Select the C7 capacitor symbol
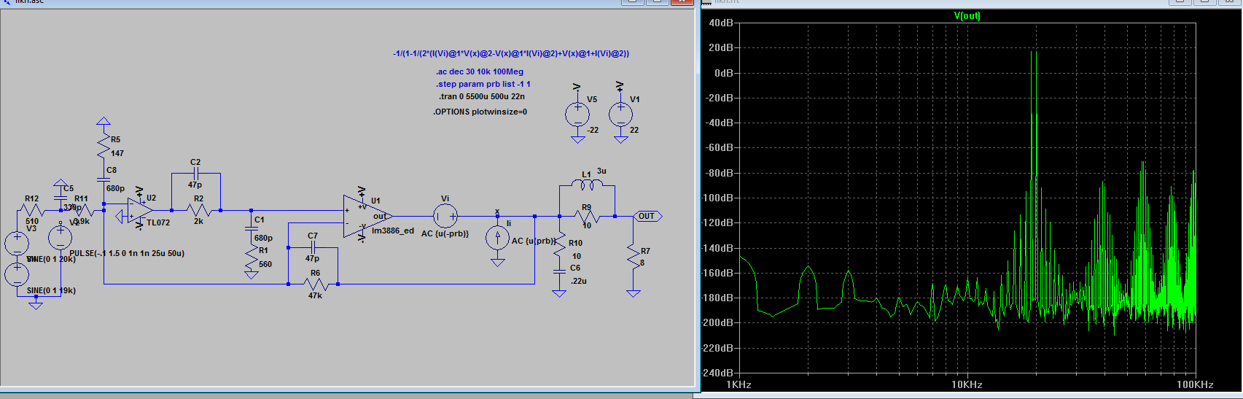The width and height of the screenshot is (1243, 399). pos(312,248)
